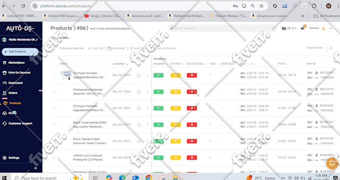Open notes icon for first CD Player row
This screenshot has height=180, width=340.
pyautogui.click(x=139, y=75)
